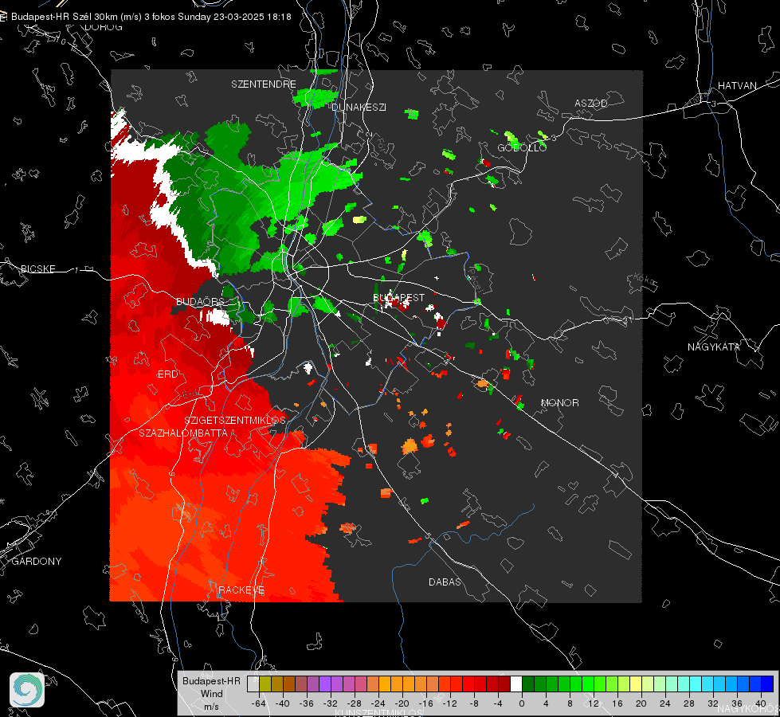Click the RACKEVE town label
This screenshot has height=717, width=780.
[x=241, y=590]
